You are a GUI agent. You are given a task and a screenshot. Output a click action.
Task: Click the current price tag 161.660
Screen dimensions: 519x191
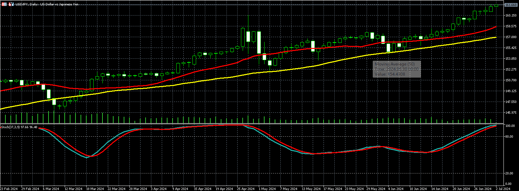click(511, 5)
